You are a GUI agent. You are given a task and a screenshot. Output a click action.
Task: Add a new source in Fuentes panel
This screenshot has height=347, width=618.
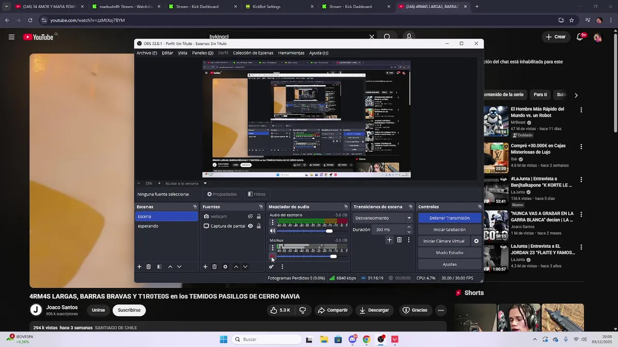(205, 267)
